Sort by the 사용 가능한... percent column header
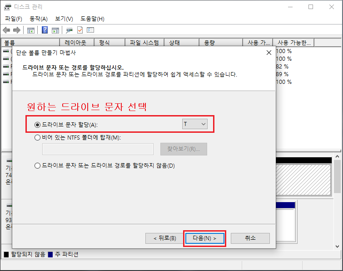This screenshot has width=343, height=271. 293,43
